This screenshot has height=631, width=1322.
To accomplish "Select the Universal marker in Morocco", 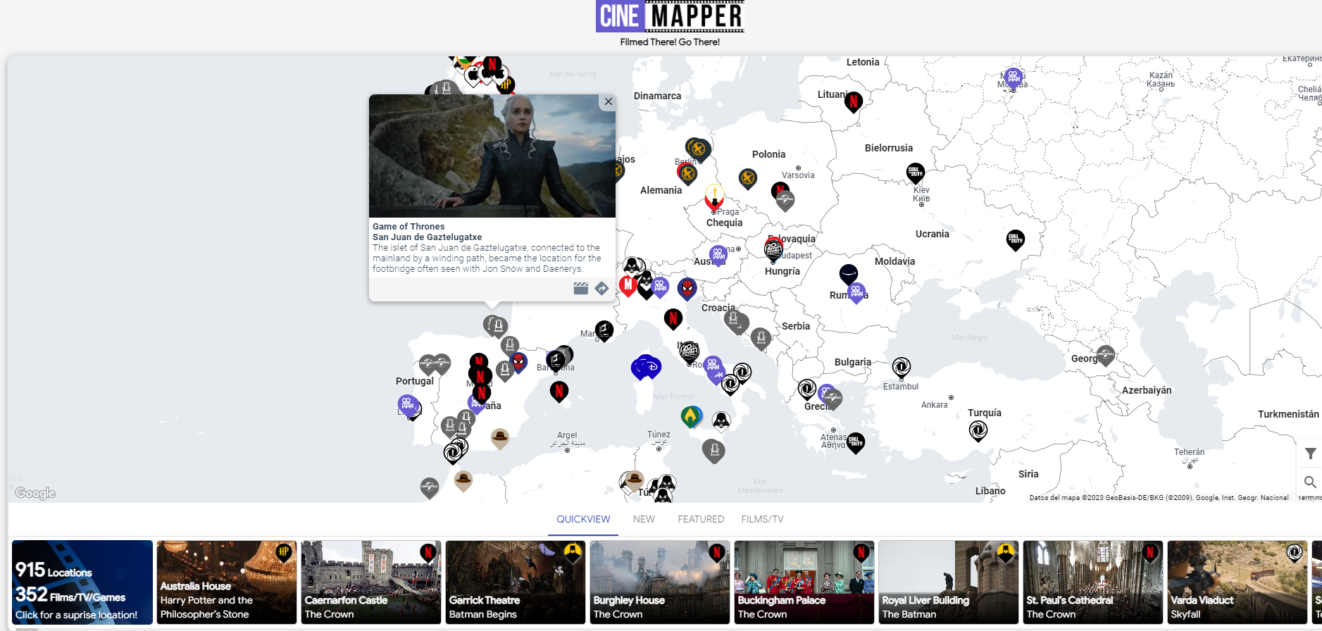I will (x=429, y=487).
